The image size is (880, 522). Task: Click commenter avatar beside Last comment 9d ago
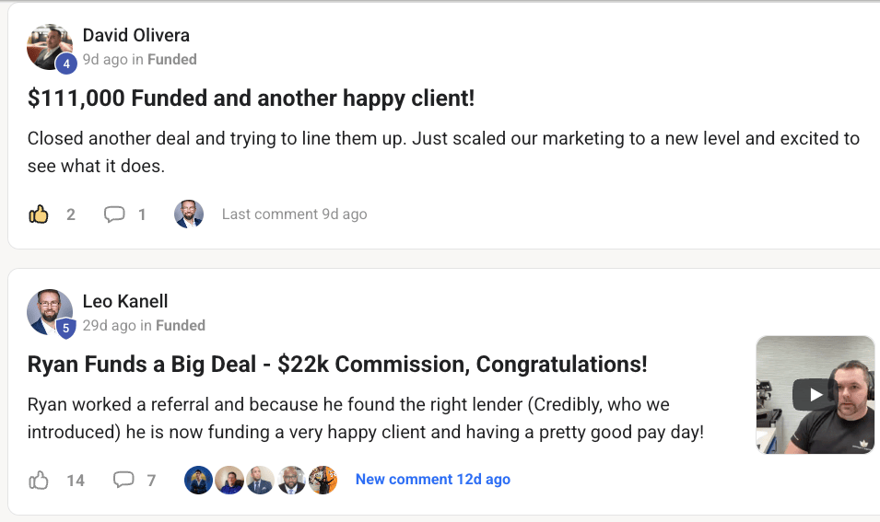(189, 215)
